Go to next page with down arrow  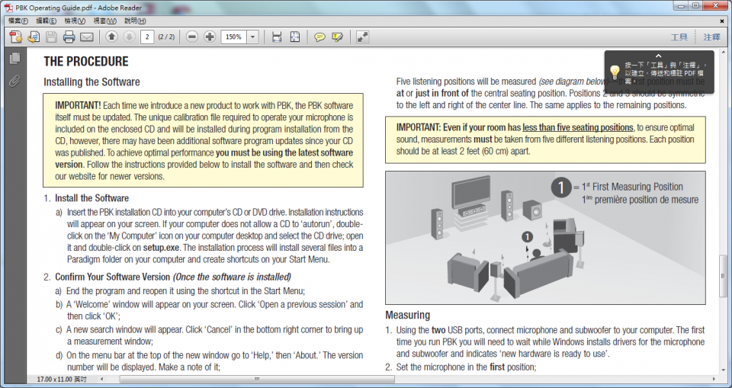[130, 37]
